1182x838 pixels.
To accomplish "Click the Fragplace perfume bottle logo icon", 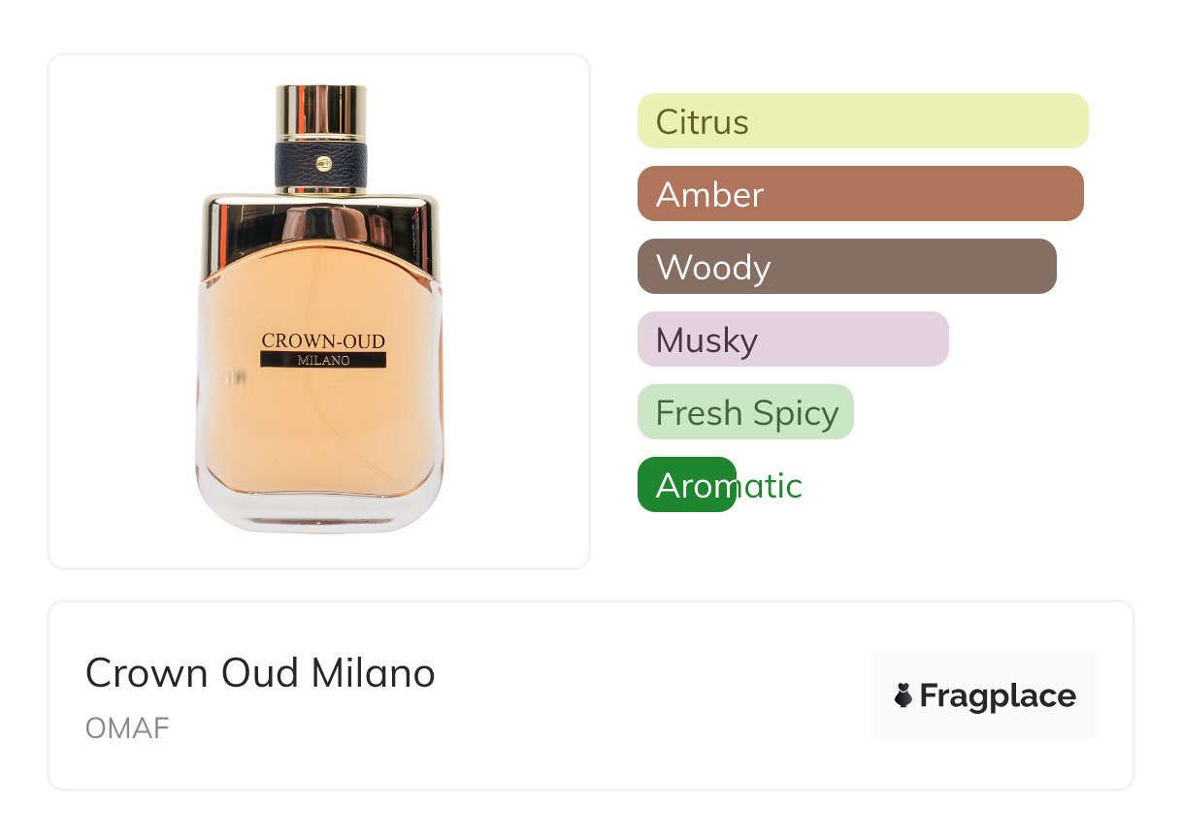I will point(903,695).
